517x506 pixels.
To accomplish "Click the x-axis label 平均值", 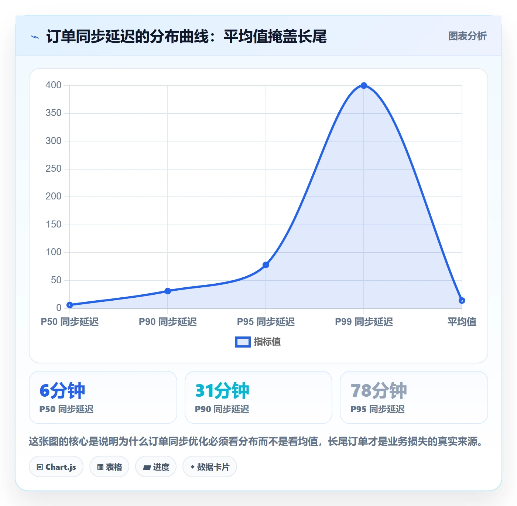I will pyautogui.click(x=462, y=322).
